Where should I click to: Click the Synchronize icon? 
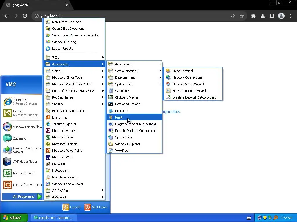click(111, 137)
